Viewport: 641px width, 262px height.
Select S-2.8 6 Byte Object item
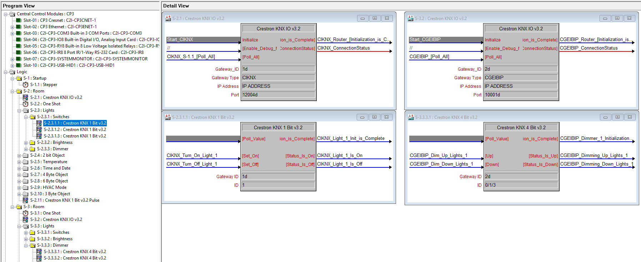[x=49, y=181]
